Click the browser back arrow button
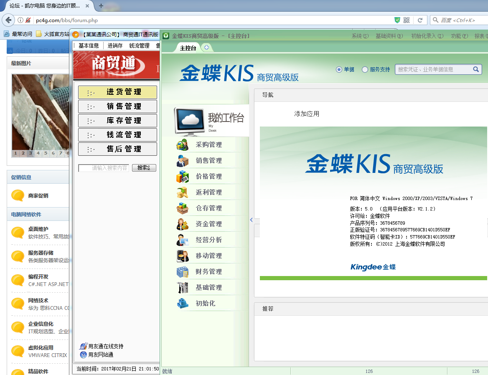 8,20
